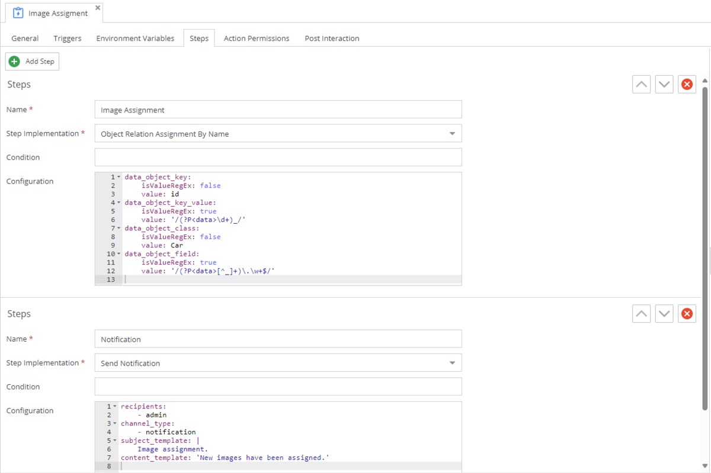
Task: Go to the Environment Variables tab
Action: point(135,38)
